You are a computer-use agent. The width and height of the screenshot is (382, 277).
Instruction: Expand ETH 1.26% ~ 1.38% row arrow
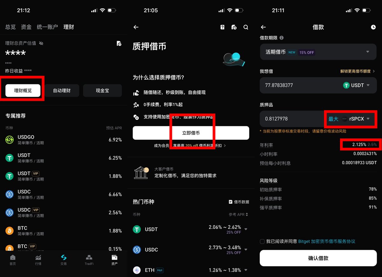[x=246, y=270]
